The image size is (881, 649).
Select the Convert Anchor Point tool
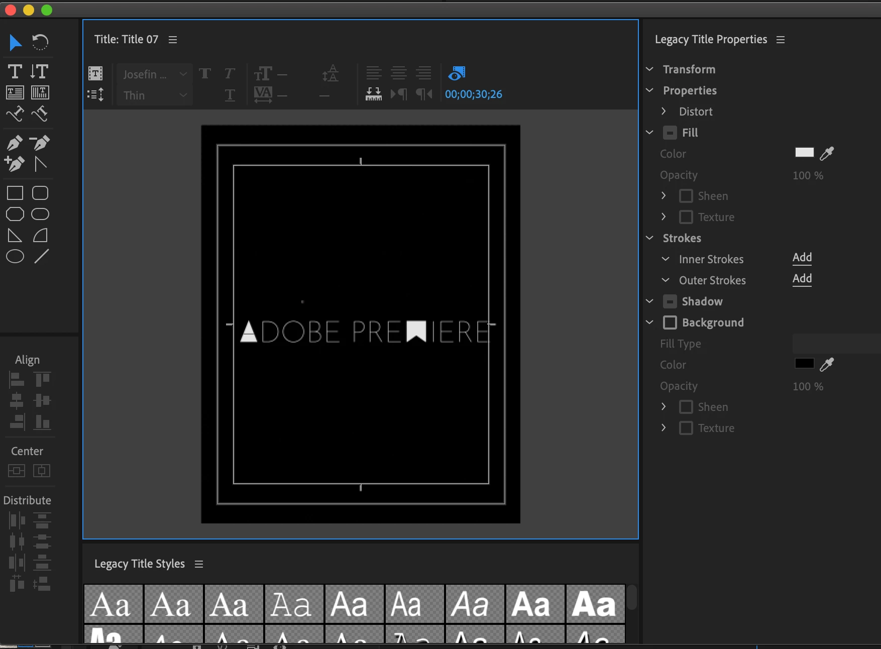pos(41,164)
